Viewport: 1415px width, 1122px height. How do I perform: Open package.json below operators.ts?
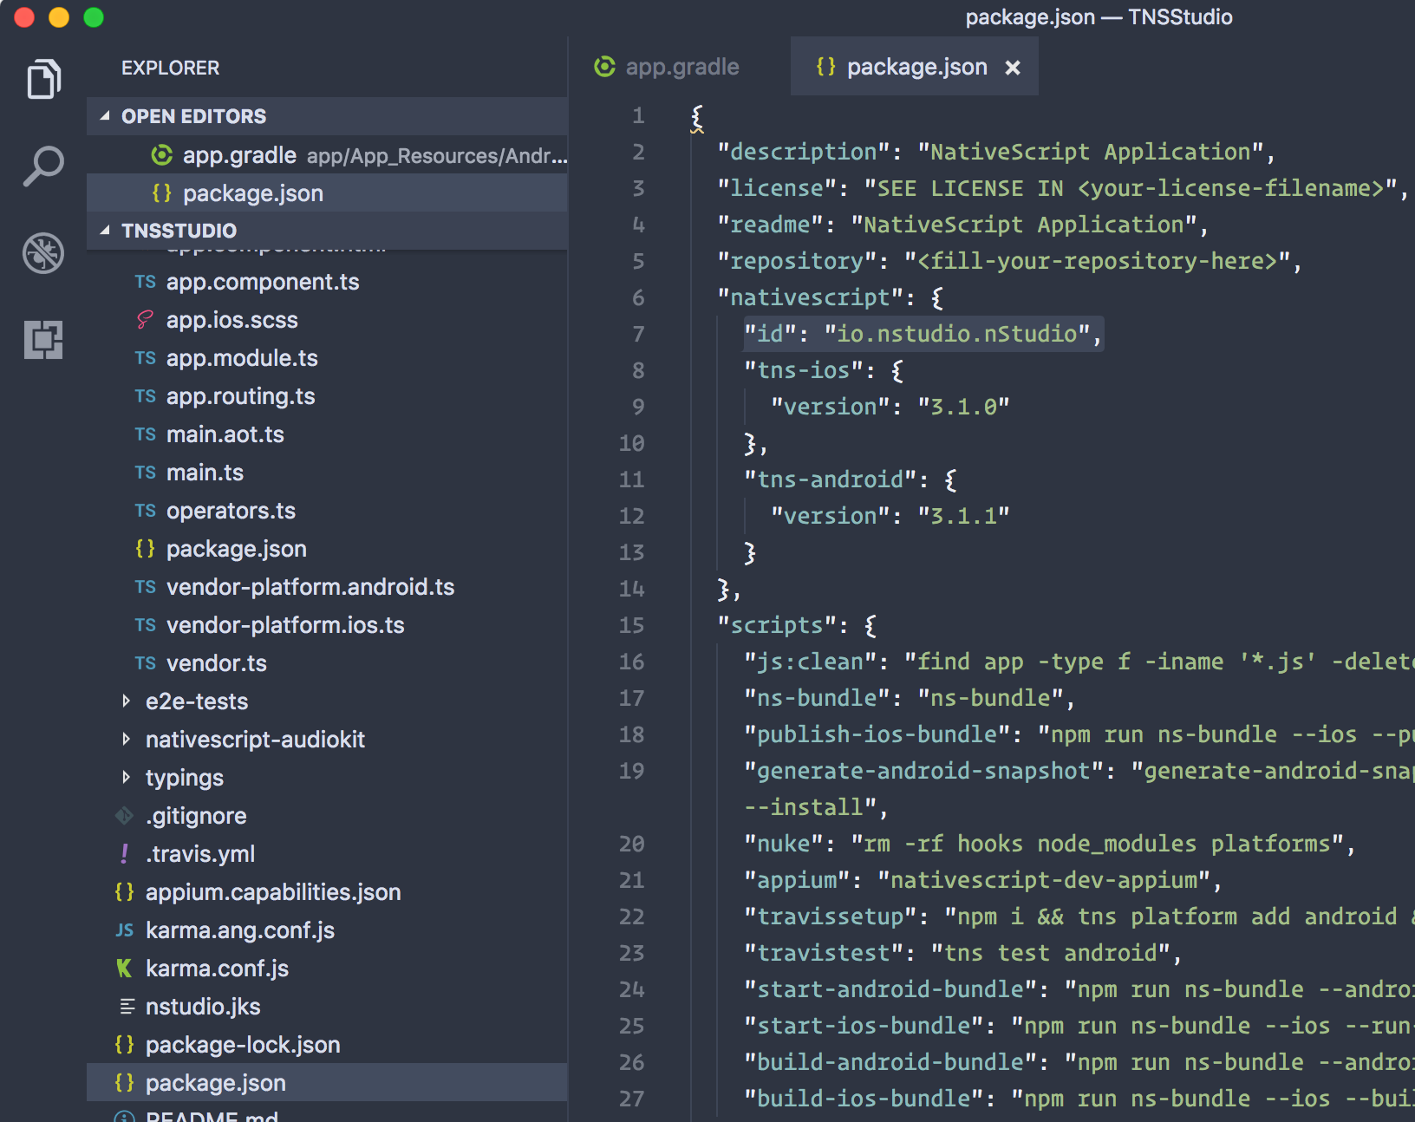tap(328, 549)
